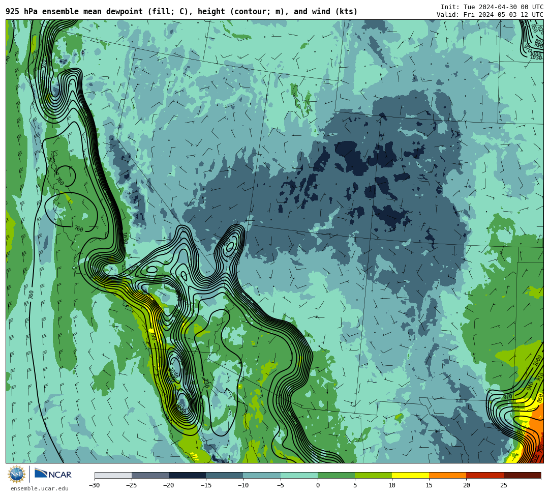The width and height of the screenshot is (549, 495).
Task: Click the -5 to 0 mint color swatch
Action: pos(299,475)
